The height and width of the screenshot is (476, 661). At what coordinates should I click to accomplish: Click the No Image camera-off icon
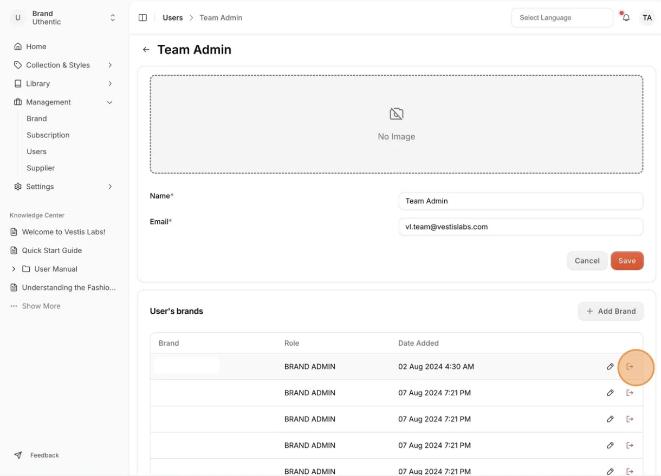pos(397,114)
